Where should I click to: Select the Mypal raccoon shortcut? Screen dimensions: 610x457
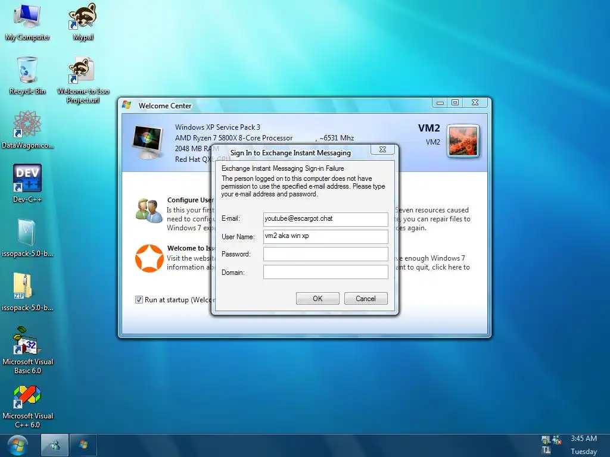83,21
